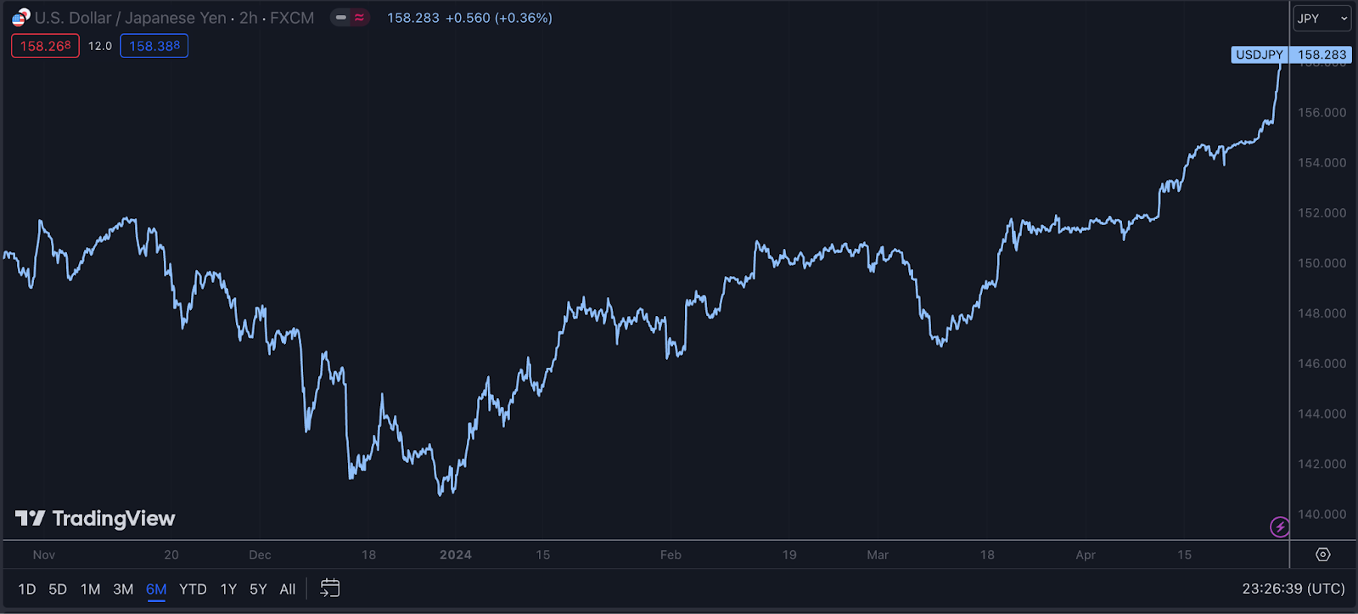1358x614 pixels.
Task: Click the 156.000 price axis label
Action: [1322, 112]
